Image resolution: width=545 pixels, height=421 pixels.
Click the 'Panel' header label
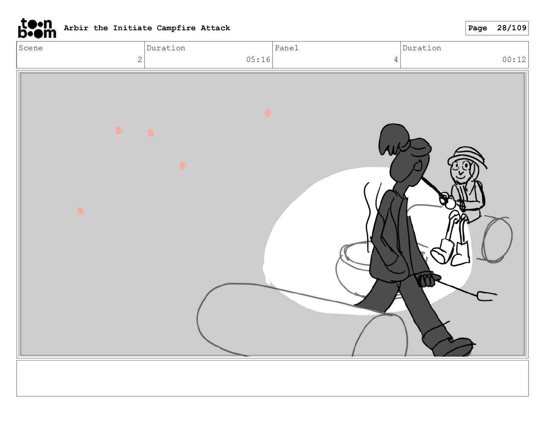287,48
